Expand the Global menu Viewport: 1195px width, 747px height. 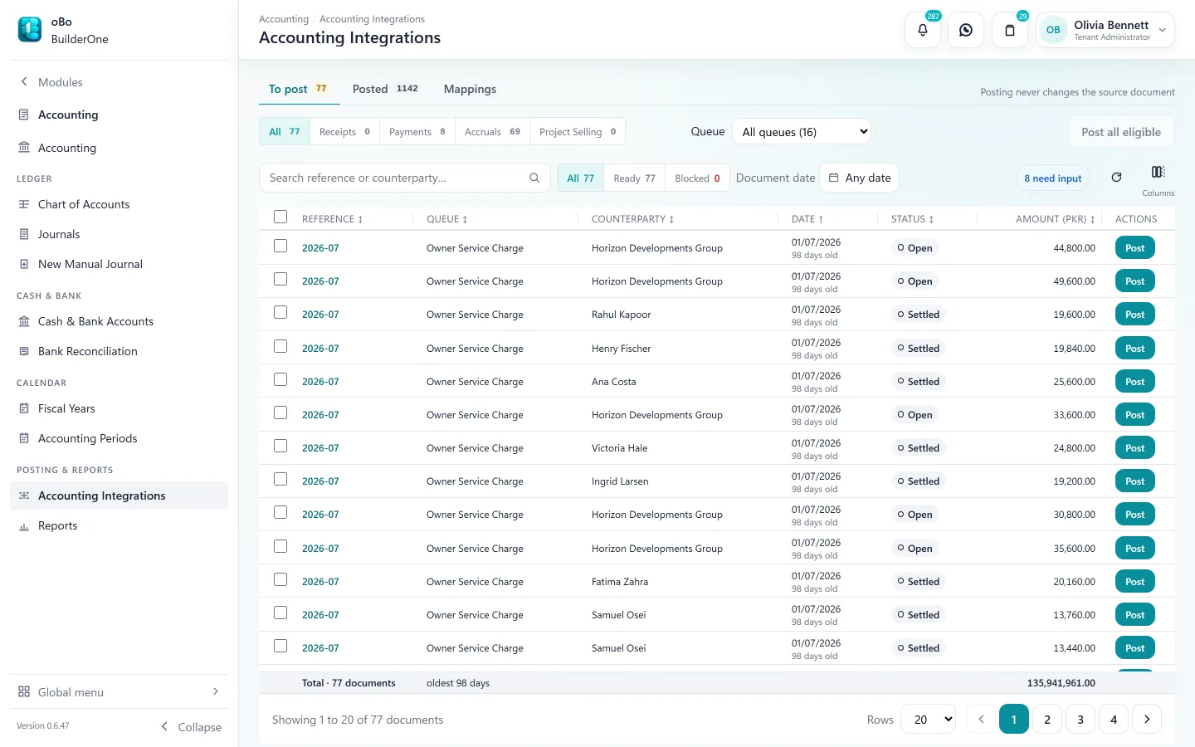[119, 691]
